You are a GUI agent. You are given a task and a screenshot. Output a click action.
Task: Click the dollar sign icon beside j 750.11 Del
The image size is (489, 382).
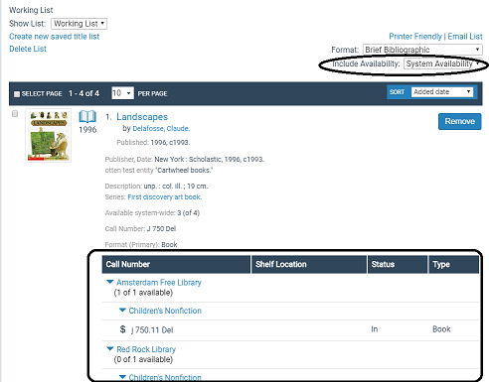pyautogui.click(x=122, y=329)
